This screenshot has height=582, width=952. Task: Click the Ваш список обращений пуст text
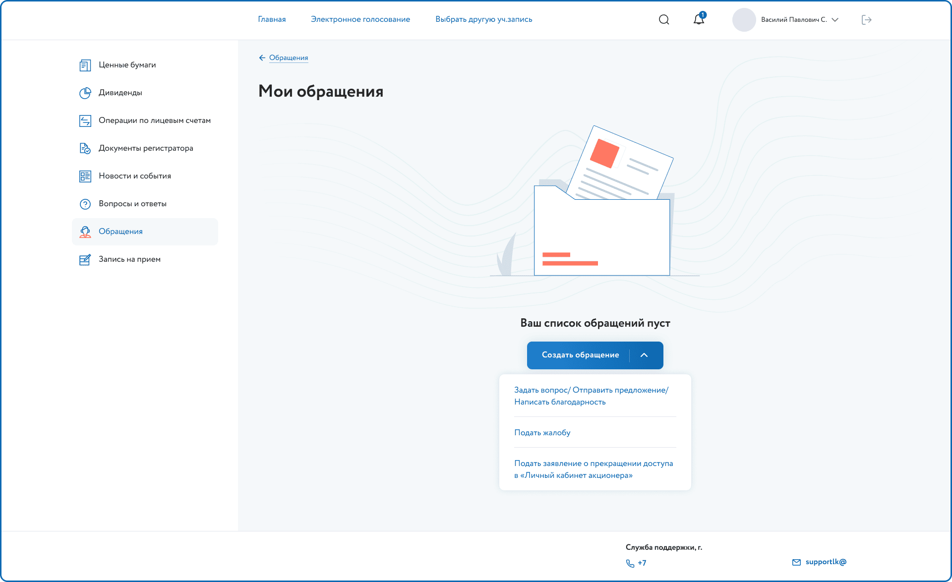[595, 323]
